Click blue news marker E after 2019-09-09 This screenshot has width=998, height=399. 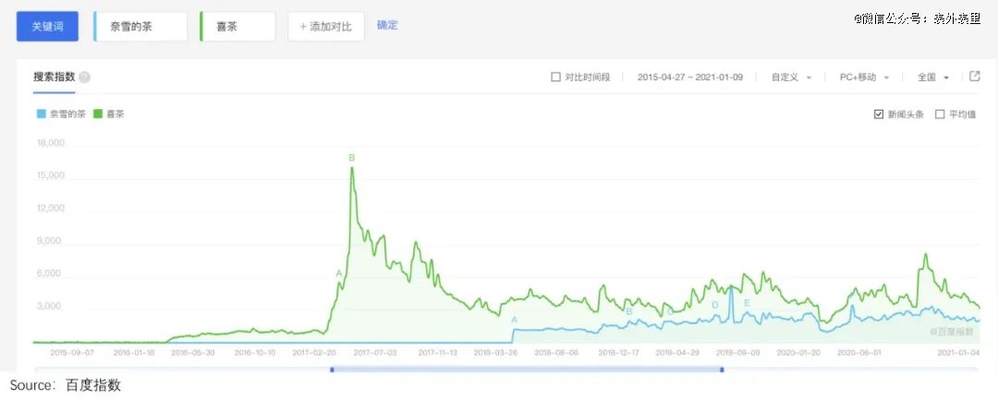click(748, 303)
